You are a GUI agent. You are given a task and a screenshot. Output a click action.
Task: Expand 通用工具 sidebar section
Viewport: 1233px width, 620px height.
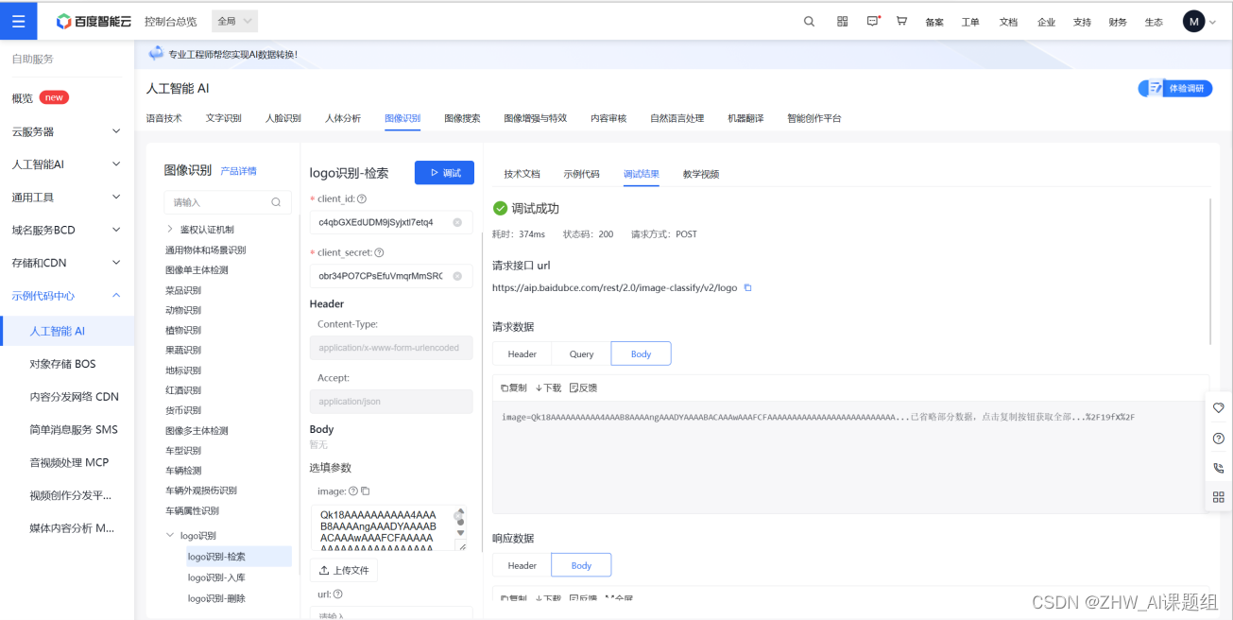point(116,197)
